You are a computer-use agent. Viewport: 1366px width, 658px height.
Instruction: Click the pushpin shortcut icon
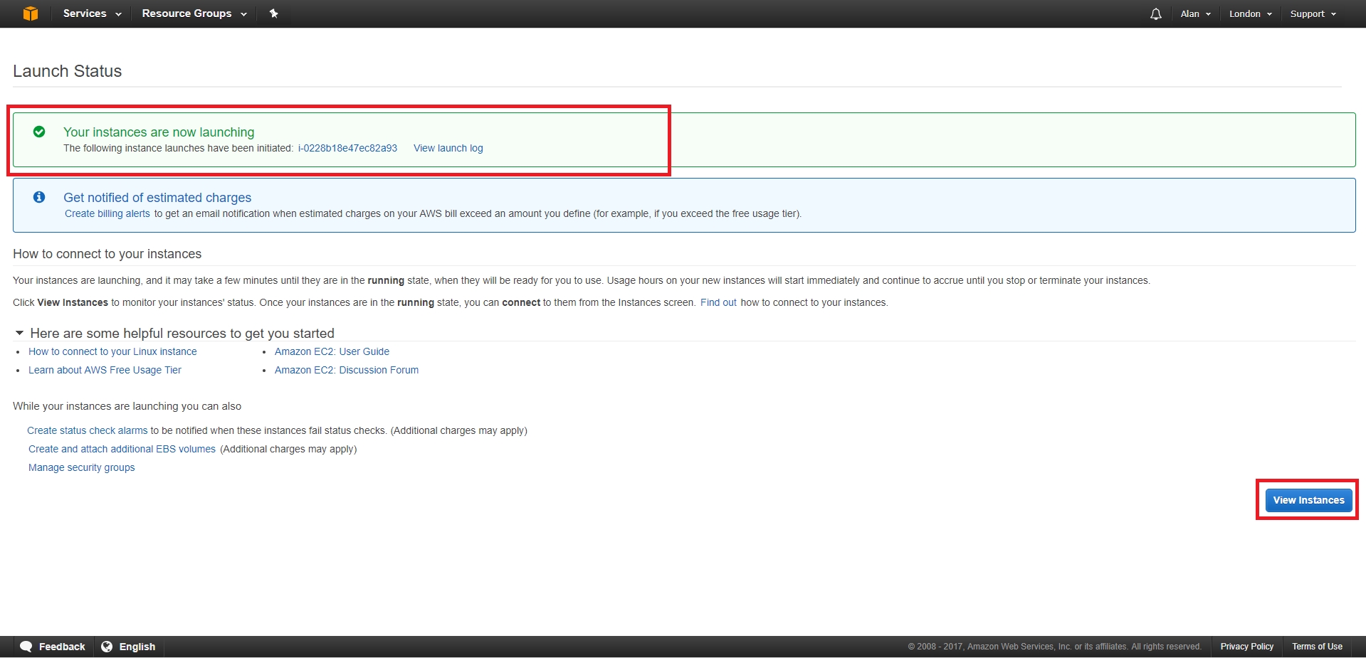point(273,14)
